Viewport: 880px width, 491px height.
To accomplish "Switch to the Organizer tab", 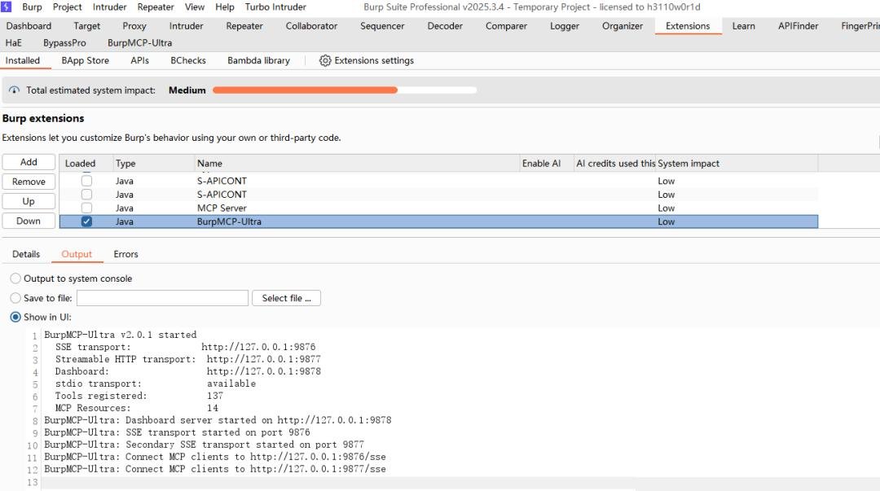I will click(623, 26).
